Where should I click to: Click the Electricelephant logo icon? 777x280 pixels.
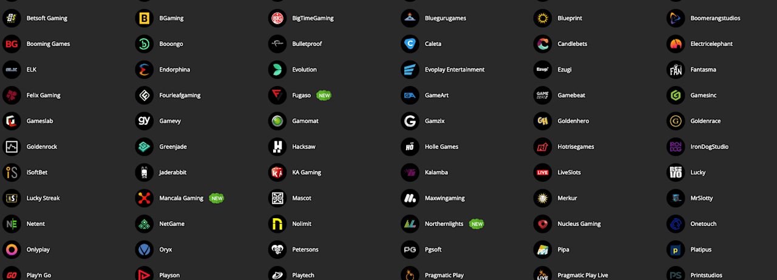(676, 44)
